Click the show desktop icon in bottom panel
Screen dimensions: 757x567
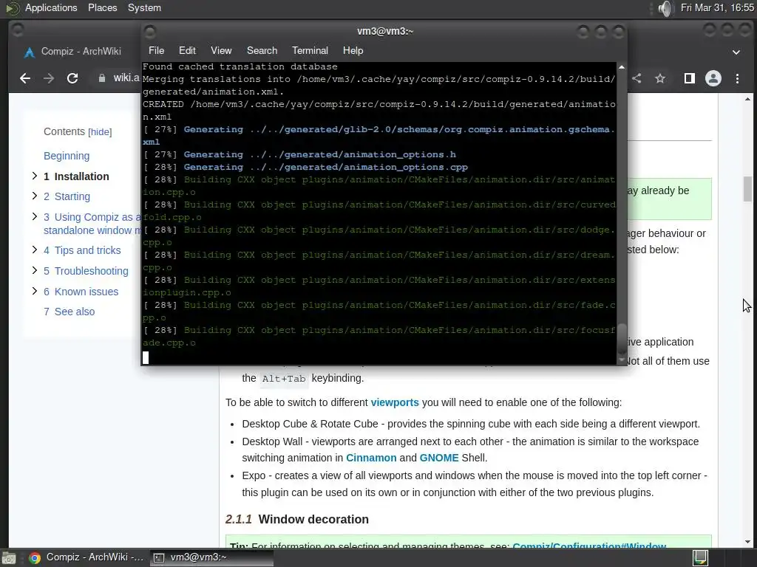pos(9,558)
